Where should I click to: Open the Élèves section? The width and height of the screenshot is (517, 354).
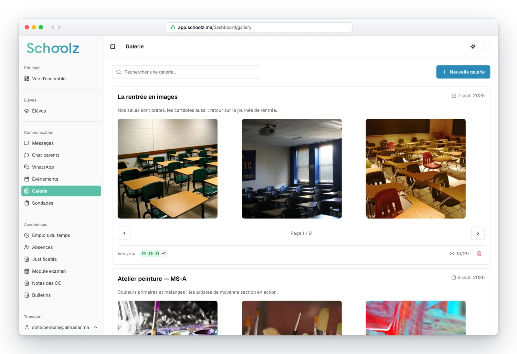(61, 111)
